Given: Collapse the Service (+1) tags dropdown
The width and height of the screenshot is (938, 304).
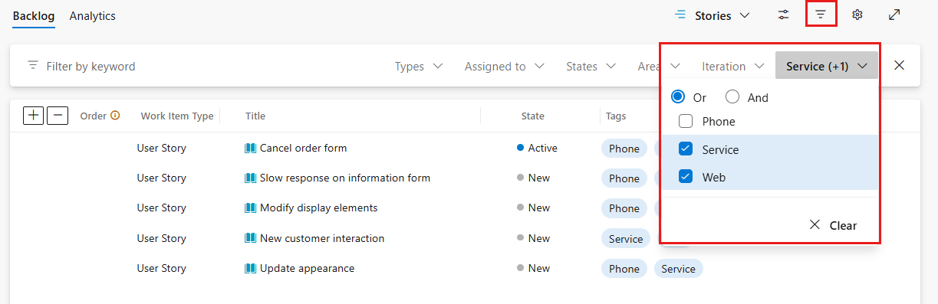Looking at the screenshot, I should 827,67.
